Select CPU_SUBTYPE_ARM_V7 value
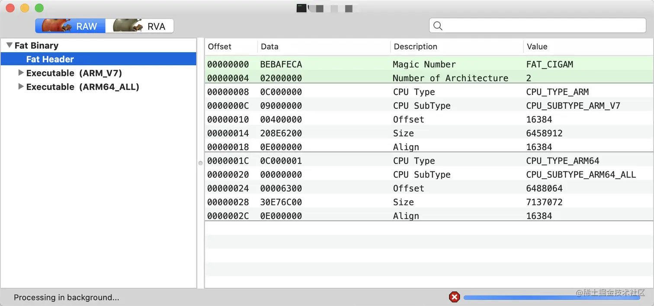This screenshot has width=654, height=306. coord(573,106)
